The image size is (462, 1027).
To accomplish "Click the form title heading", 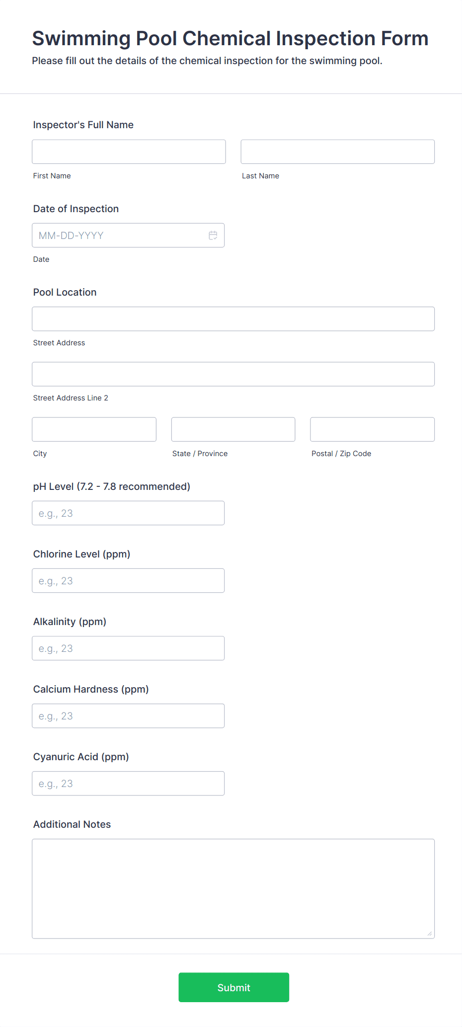I will coord(230,39).
